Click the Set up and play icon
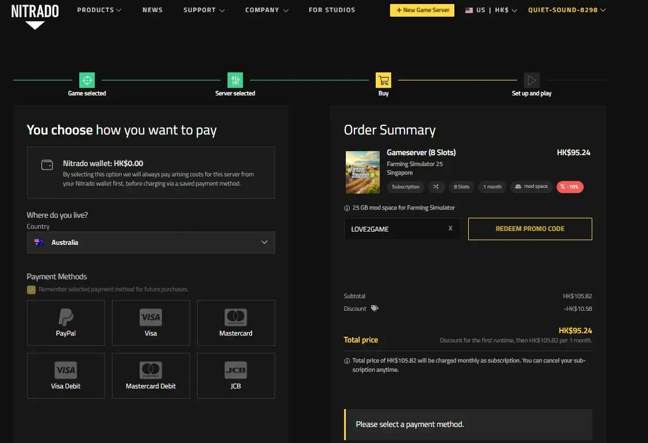 click(531, 80)
